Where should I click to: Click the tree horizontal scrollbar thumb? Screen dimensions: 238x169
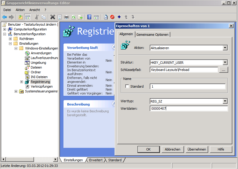click(20, 159)
